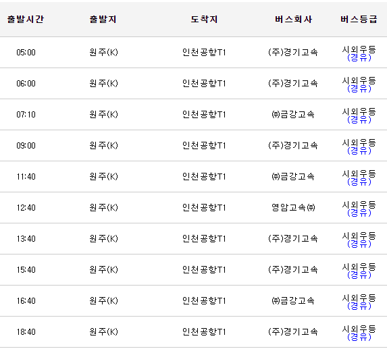Click 원주(K) origin in the 05:00 row
This screenshot has width=387, height=349.
[103, 52]
